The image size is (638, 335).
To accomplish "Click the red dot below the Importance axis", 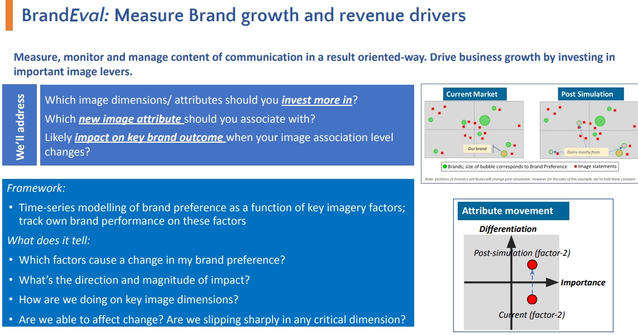I will pos(532,300).
